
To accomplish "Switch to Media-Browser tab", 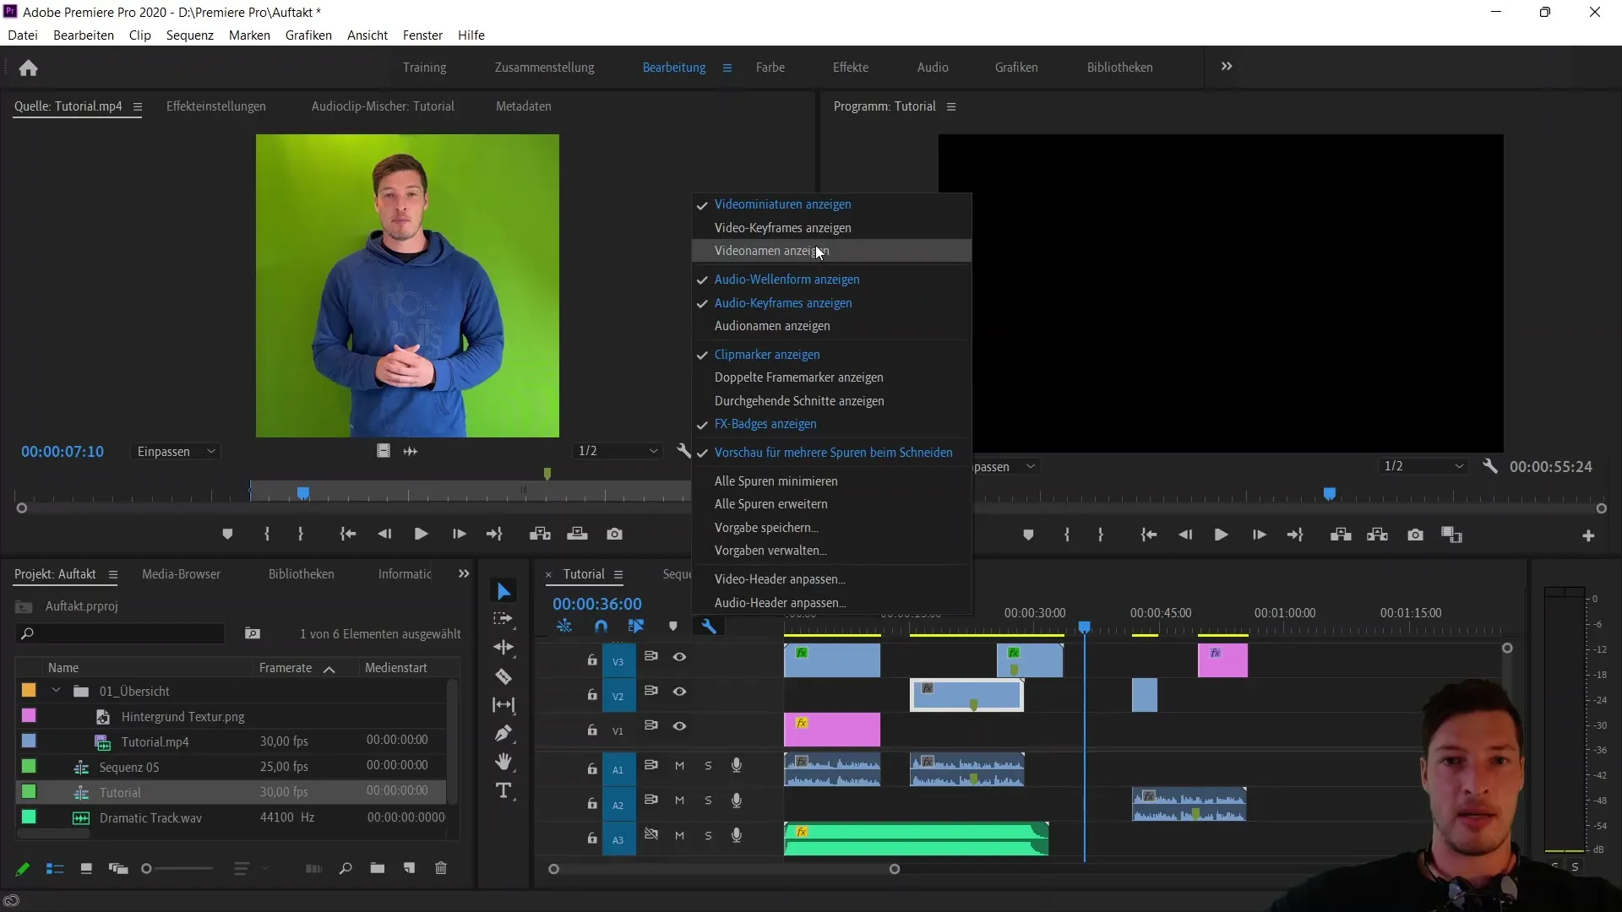I will [x=181, y=574].
